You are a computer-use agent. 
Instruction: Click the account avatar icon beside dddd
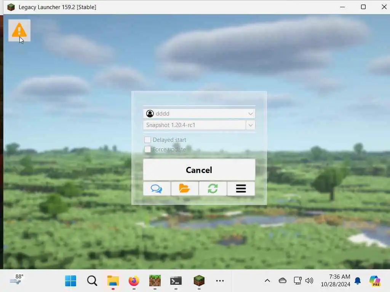(x=150, y=113)
